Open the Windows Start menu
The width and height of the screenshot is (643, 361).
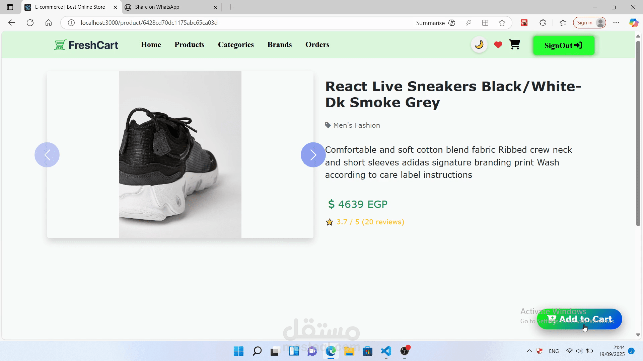238,351
